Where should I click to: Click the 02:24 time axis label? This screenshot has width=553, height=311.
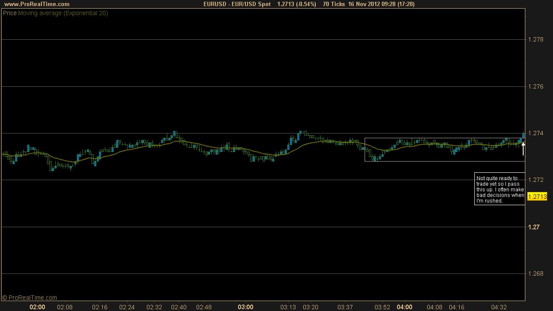[x=127, y=307]
